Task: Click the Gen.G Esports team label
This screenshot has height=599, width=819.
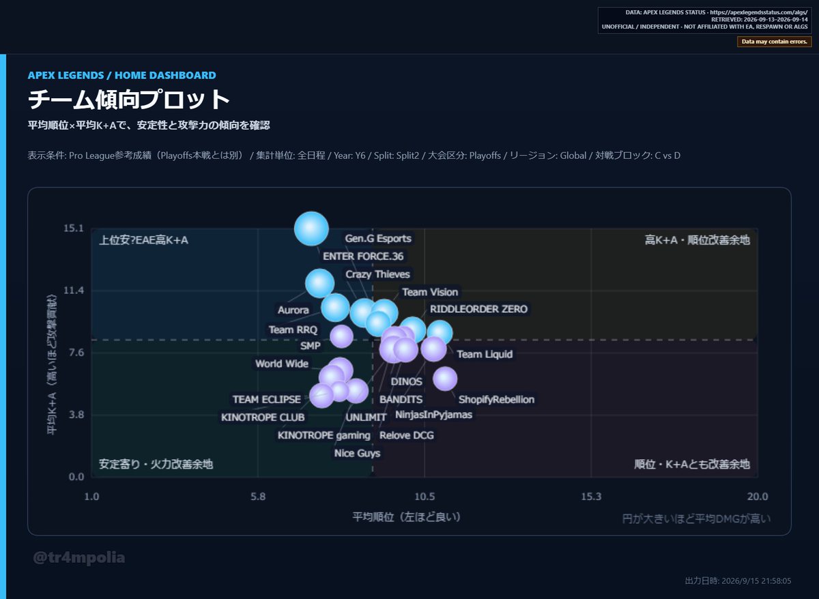Action: point(378,239)
